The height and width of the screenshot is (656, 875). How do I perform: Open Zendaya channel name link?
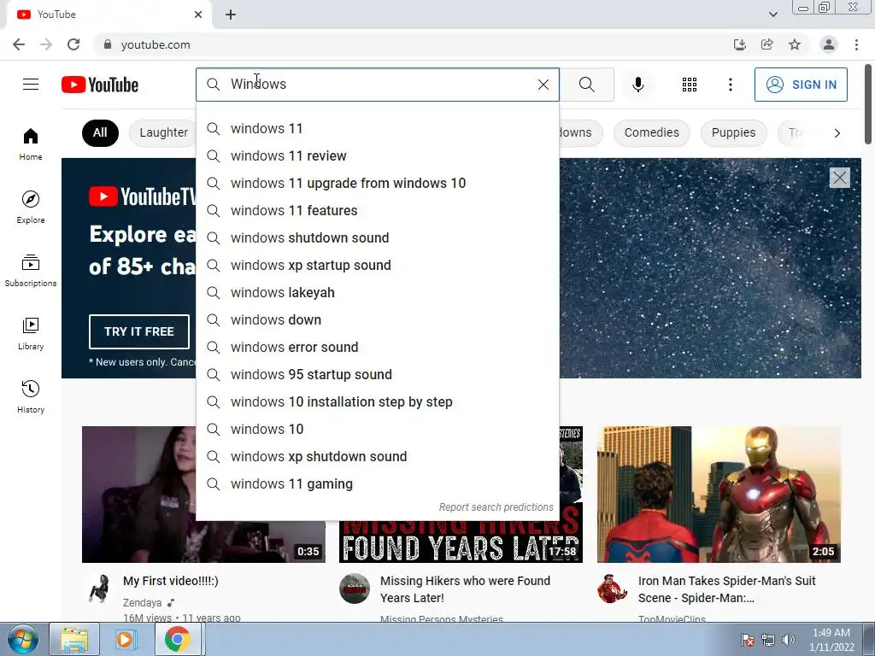pos(143,603)
